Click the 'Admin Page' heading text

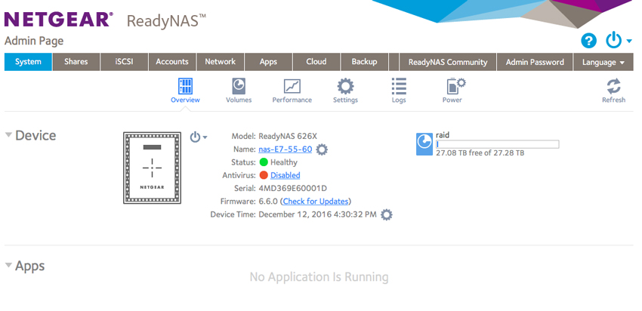pos(34,41)
